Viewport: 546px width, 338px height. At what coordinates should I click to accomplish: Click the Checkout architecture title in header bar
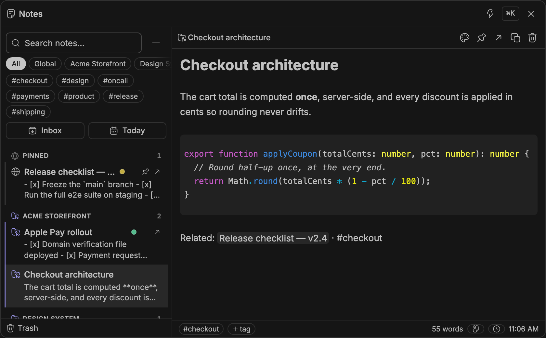229,38
